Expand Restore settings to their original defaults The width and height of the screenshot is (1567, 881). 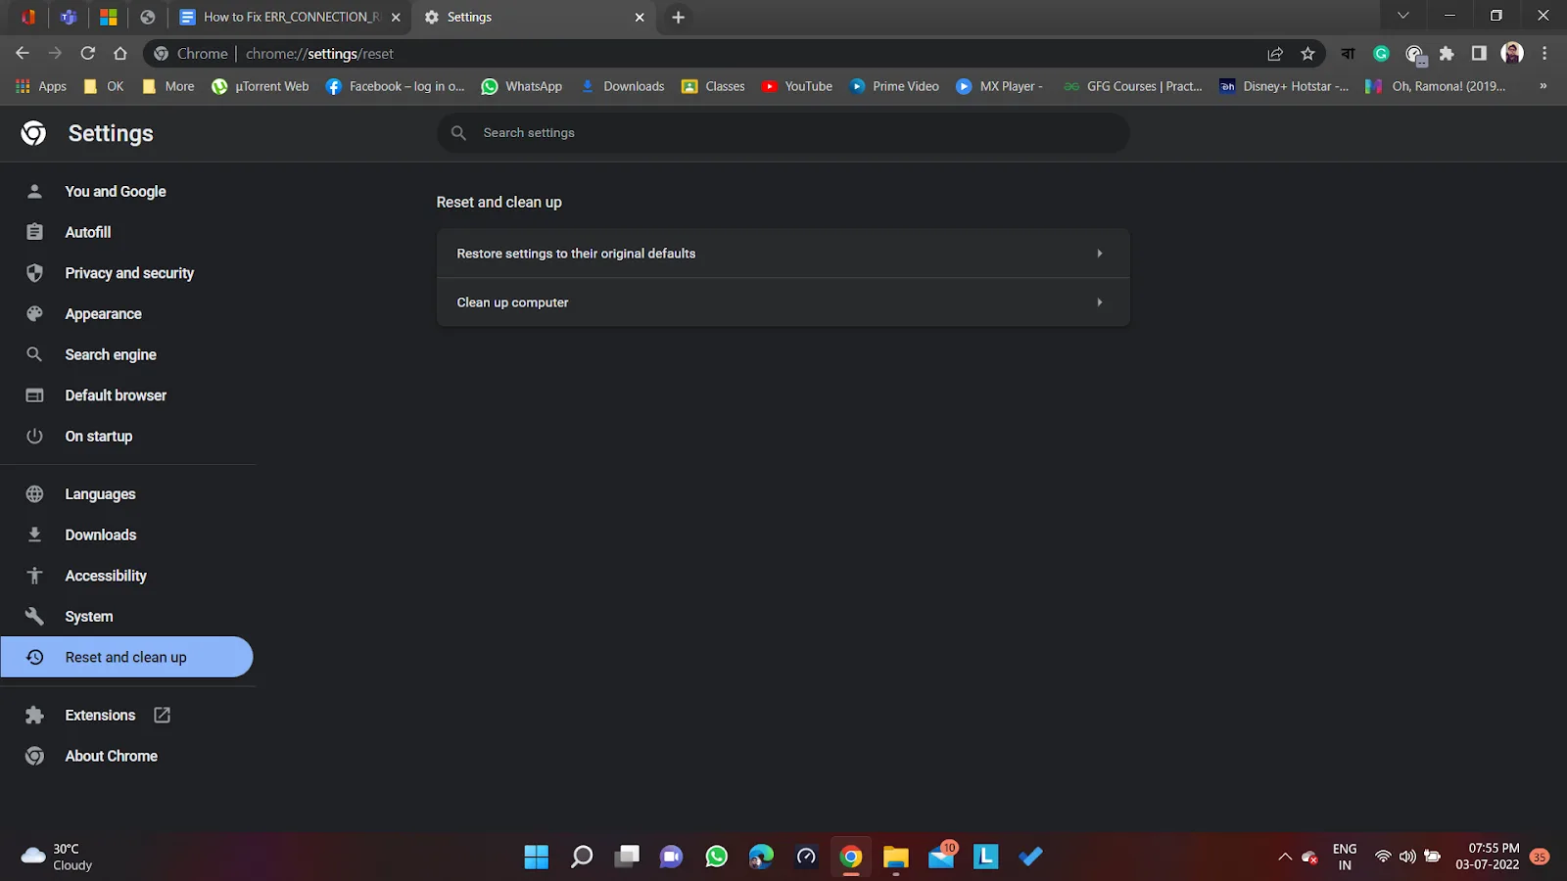click(x=783, y=254)
